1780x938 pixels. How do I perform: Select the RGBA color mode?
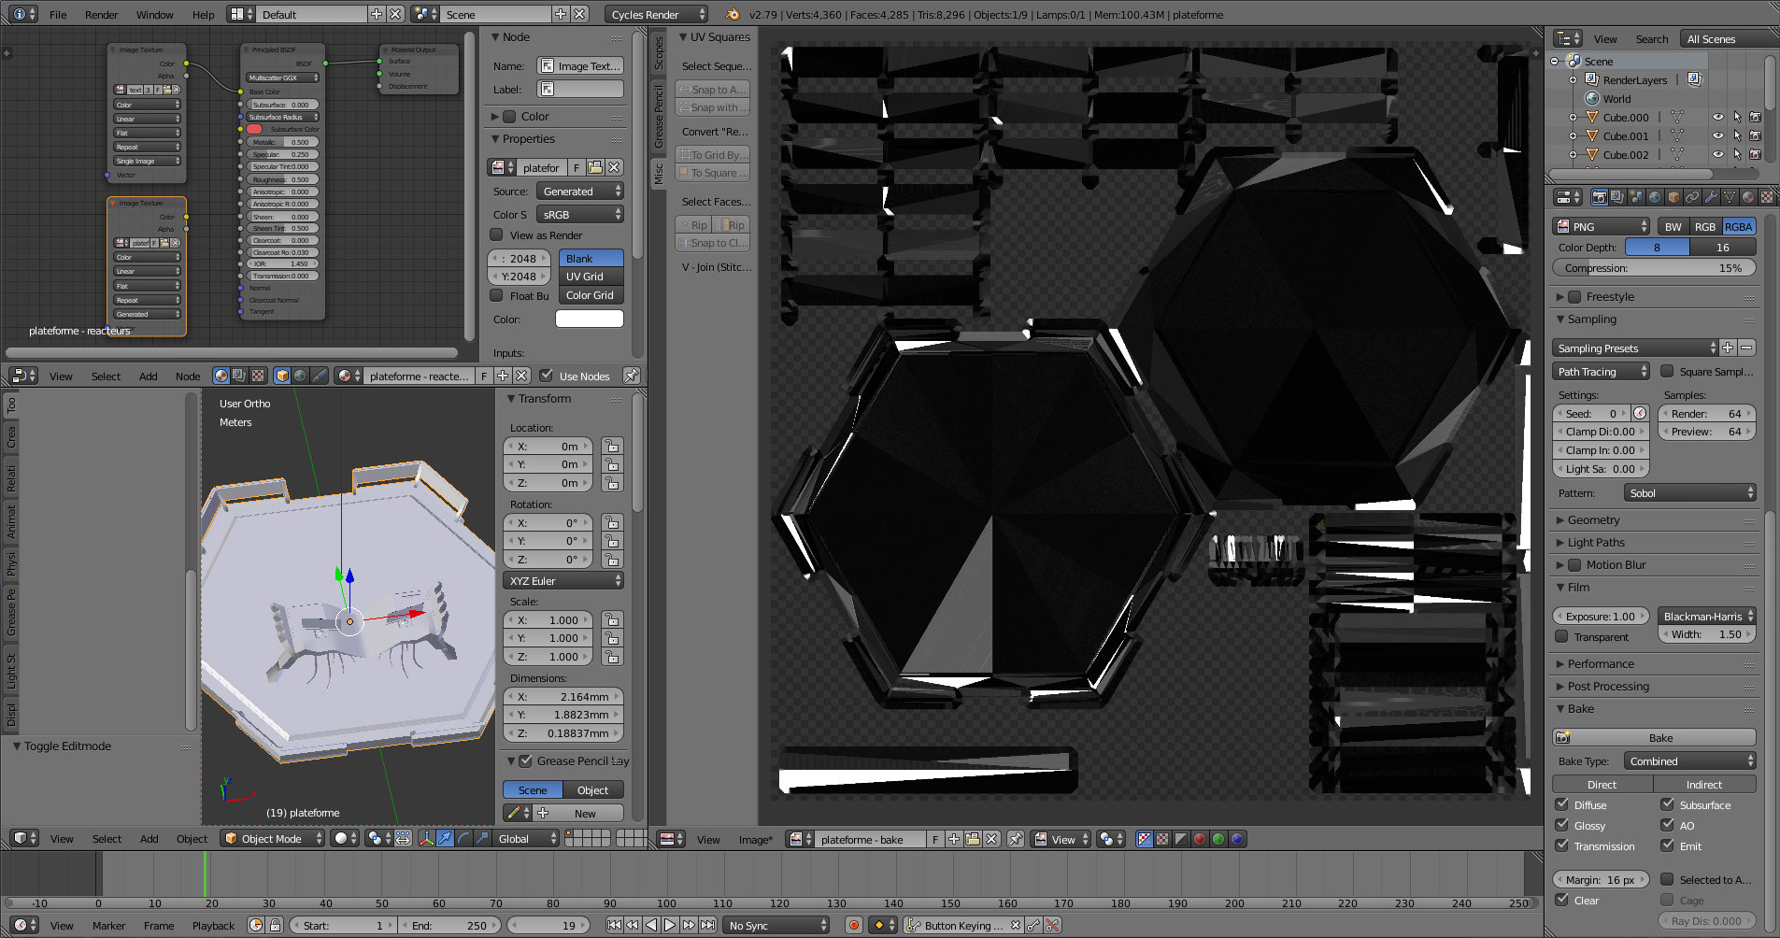[1738, 226]
